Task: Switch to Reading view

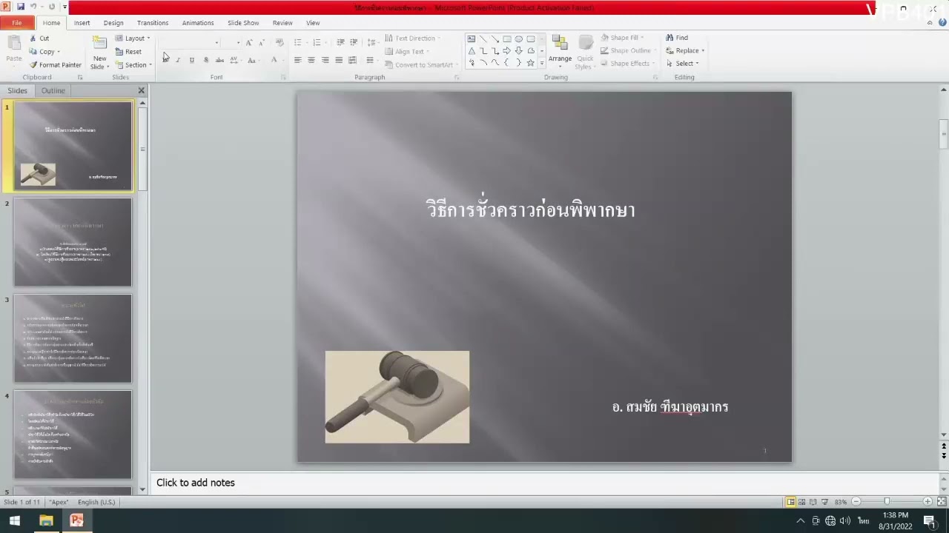Action: point(813,502)
